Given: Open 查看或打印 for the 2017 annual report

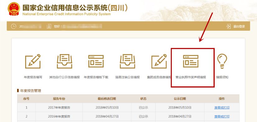Looking at the screenshot, I should [222, 108].
